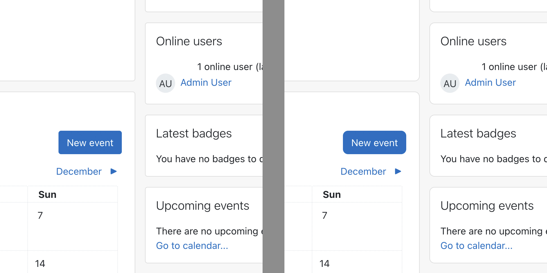Select day 7 in right calendar
The image size is (547, 273).
coord(325,215)
